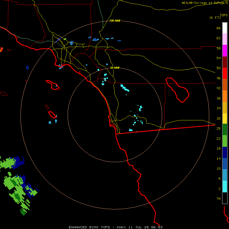
Task: Pick the medium blue legend swatch
Action: click(x=225, y=164)
